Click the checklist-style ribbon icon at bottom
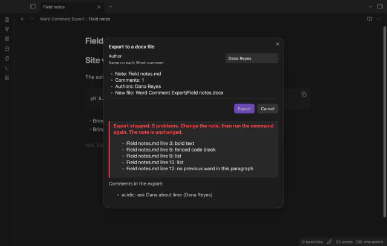The height and width of the screenshot is (246, 387). 7,78
